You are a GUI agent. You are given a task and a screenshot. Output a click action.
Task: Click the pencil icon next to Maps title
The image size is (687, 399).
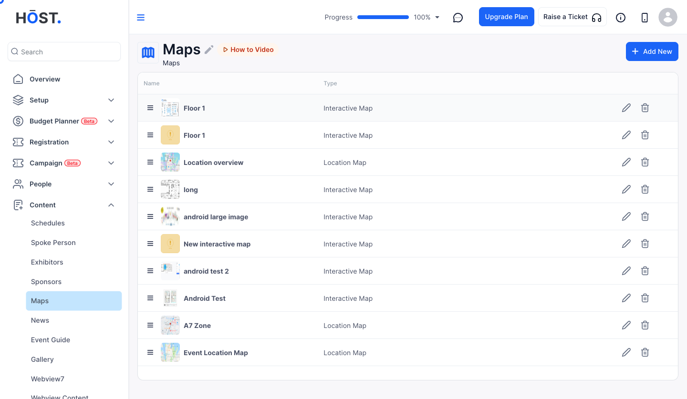point(209,50)
